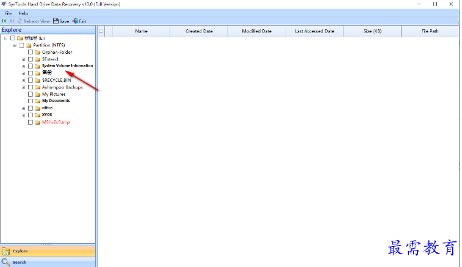Tick the Ashampoo Backups checkbox

point(31,87)
